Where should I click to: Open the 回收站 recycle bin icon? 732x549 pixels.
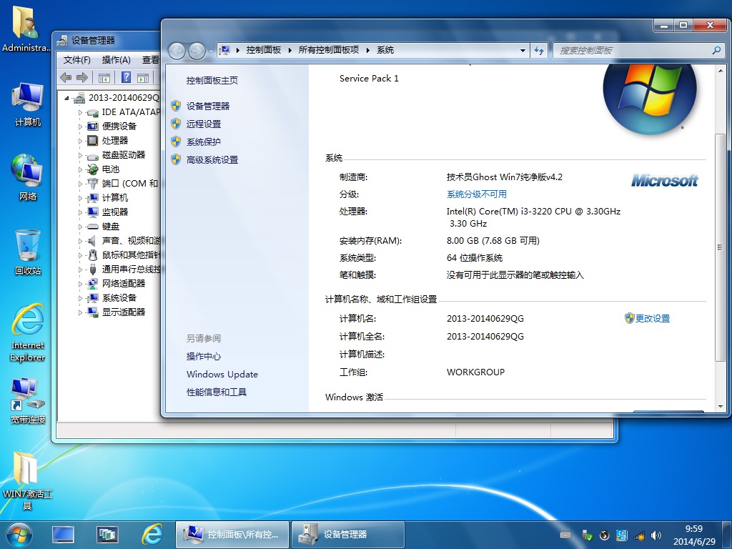tap(28, 252)
